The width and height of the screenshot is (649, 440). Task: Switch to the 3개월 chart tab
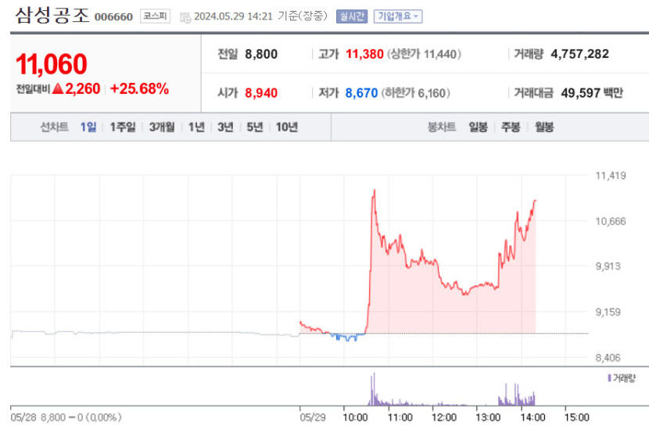pyautogui.click(x=162, y=127)
